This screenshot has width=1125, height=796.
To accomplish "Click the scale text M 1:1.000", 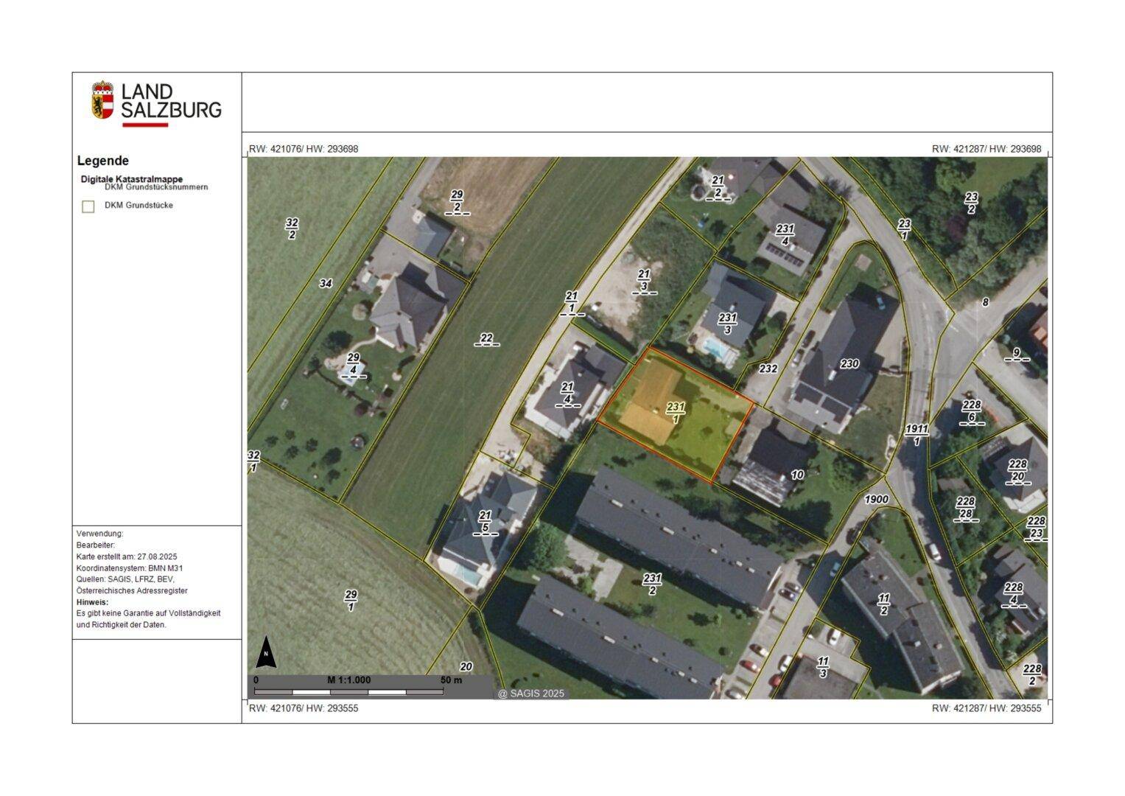I will tap(349, 680).
